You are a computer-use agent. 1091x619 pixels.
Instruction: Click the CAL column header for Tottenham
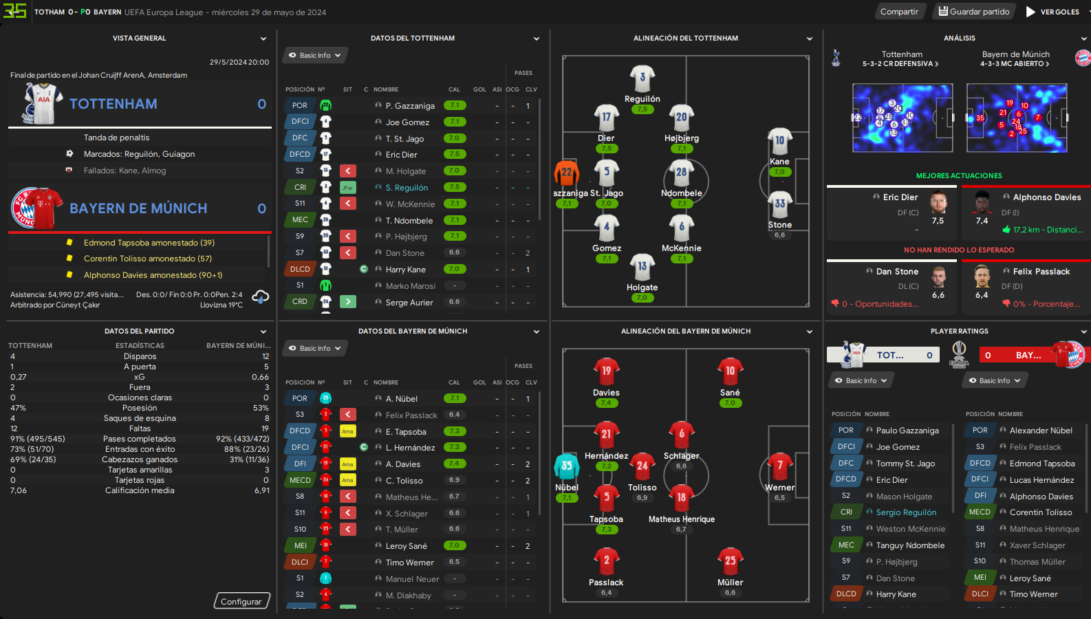(454, 89)
